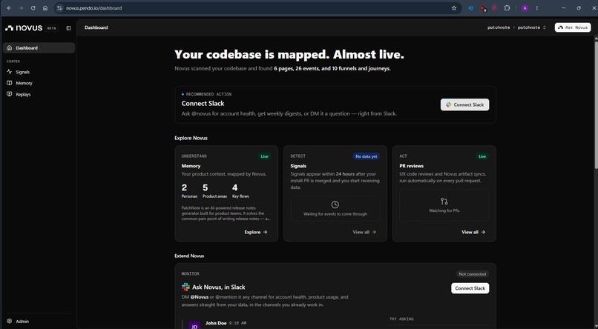Click View all on Signals card

pyautogui.click(x=364, y=232)
